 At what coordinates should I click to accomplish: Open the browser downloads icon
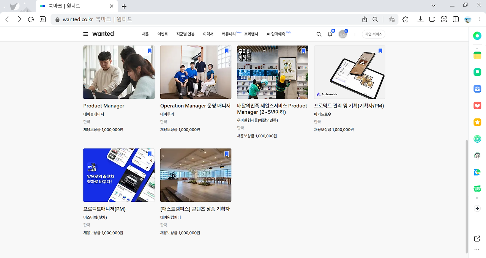[420, 19]
